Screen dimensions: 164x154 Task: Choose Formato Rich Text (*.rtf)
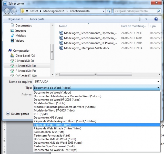pos(97,132)
